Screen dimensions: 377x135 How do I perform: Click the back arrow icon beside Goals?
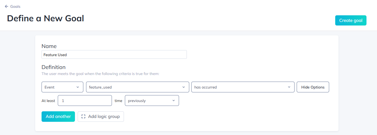(7, 6)
